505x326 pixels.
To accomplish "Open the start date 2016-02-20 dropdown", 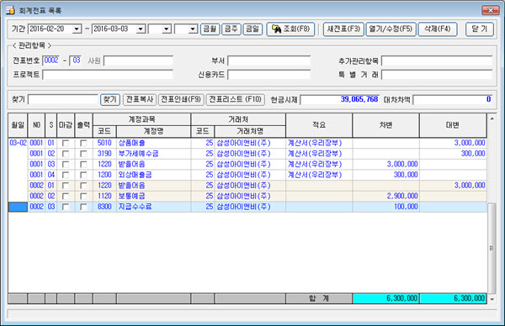I will (77, 29).
